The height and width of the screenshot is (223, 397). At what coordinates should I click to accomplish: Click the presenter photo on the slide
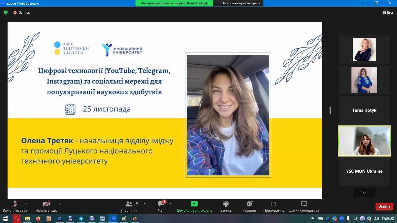point(228,115)
